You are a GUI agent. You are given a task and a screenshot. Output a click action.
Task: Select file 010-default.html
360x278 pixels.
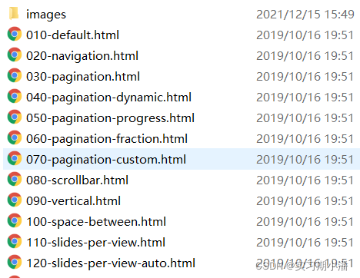pos(72,35)
